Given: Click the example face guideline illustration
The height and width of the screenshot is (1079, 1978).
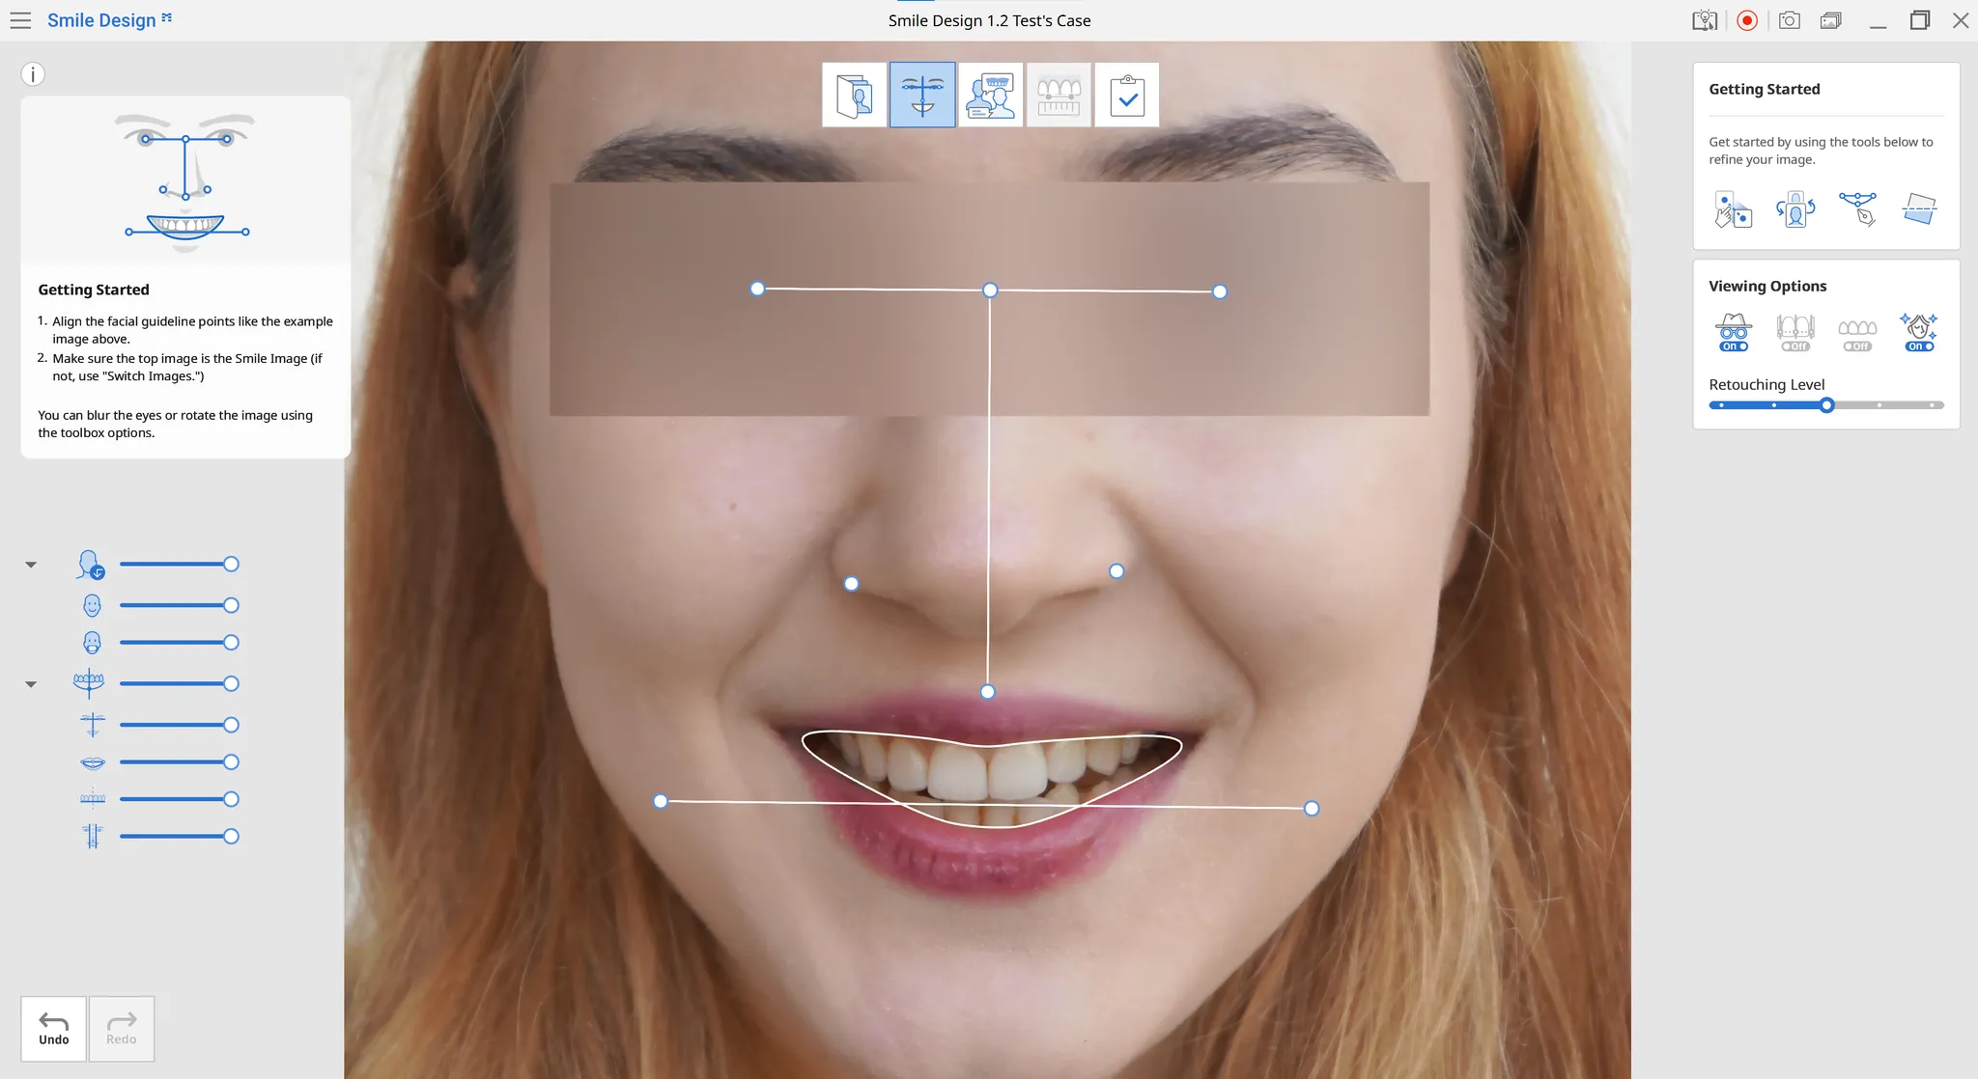Looking at the screenshot, I should click(x=185, y=180).
